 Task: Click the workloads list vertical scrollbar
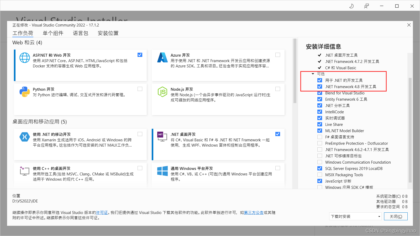(295, 71)
